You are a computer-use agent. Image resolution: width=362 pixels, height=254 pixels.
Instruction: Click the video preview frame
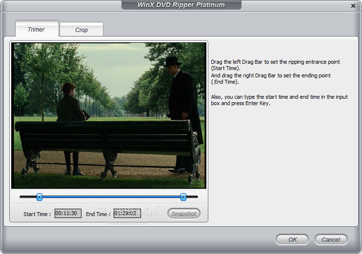coord(109,116)
